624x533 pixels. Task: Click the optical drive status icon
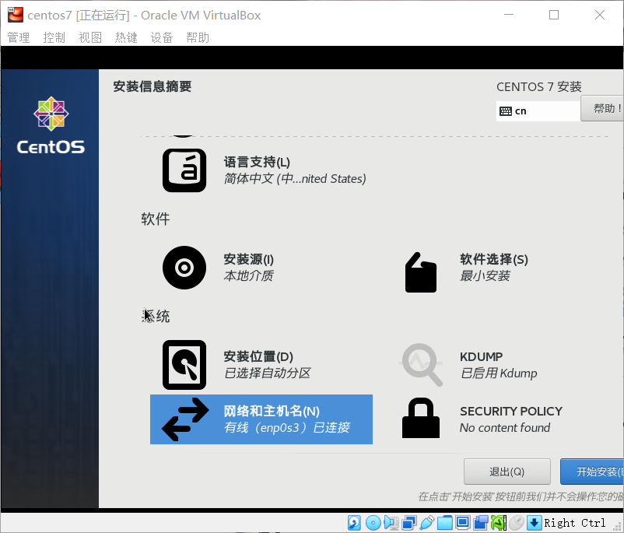[x=373, y=523]
